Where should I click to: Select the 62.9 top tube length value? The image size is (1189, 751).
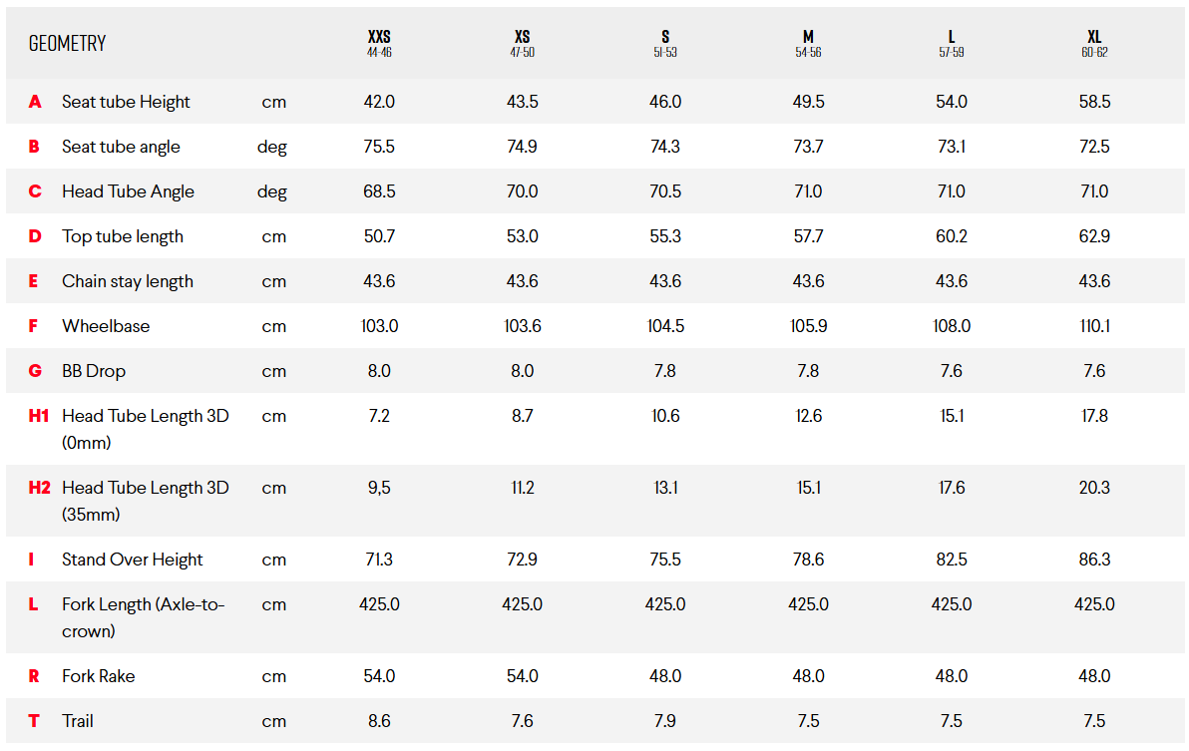1094,236
